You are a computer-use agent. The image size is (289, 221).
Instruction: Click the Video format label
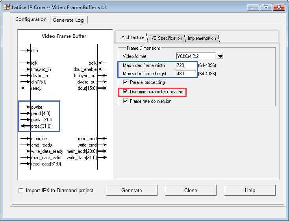click(x=134, y=56)
